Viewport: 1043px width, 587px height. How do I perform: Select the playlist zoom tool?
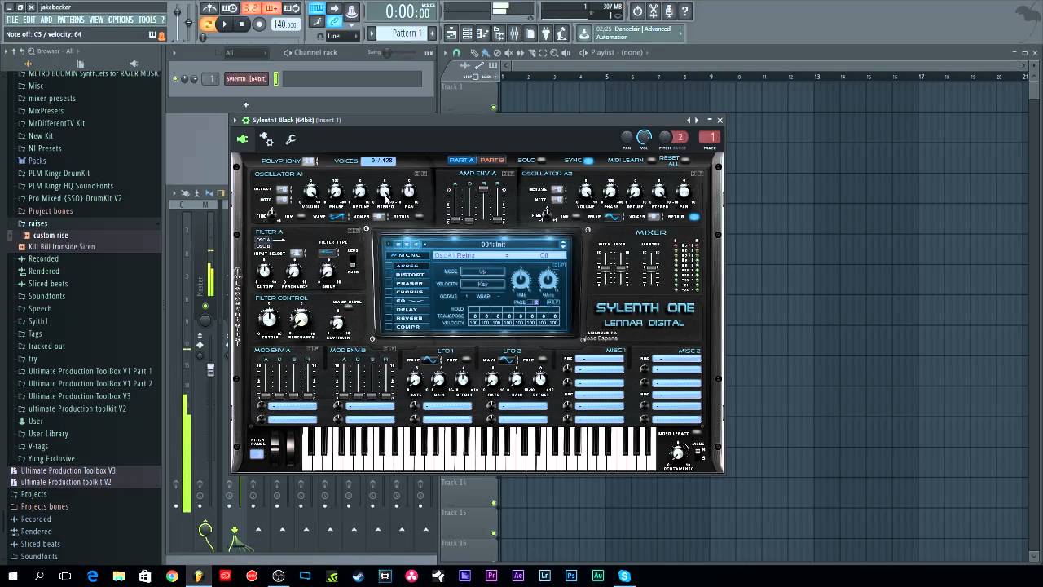coord(554,52)
